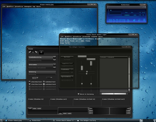This screenshot has width=156, height=122.
Task: Click the PL play button in Audacious player
Action: click(114, 20)
